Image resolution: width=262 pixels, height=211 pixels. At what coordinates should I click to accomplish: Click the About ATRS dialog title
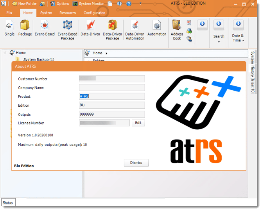[x=25, y=66]
